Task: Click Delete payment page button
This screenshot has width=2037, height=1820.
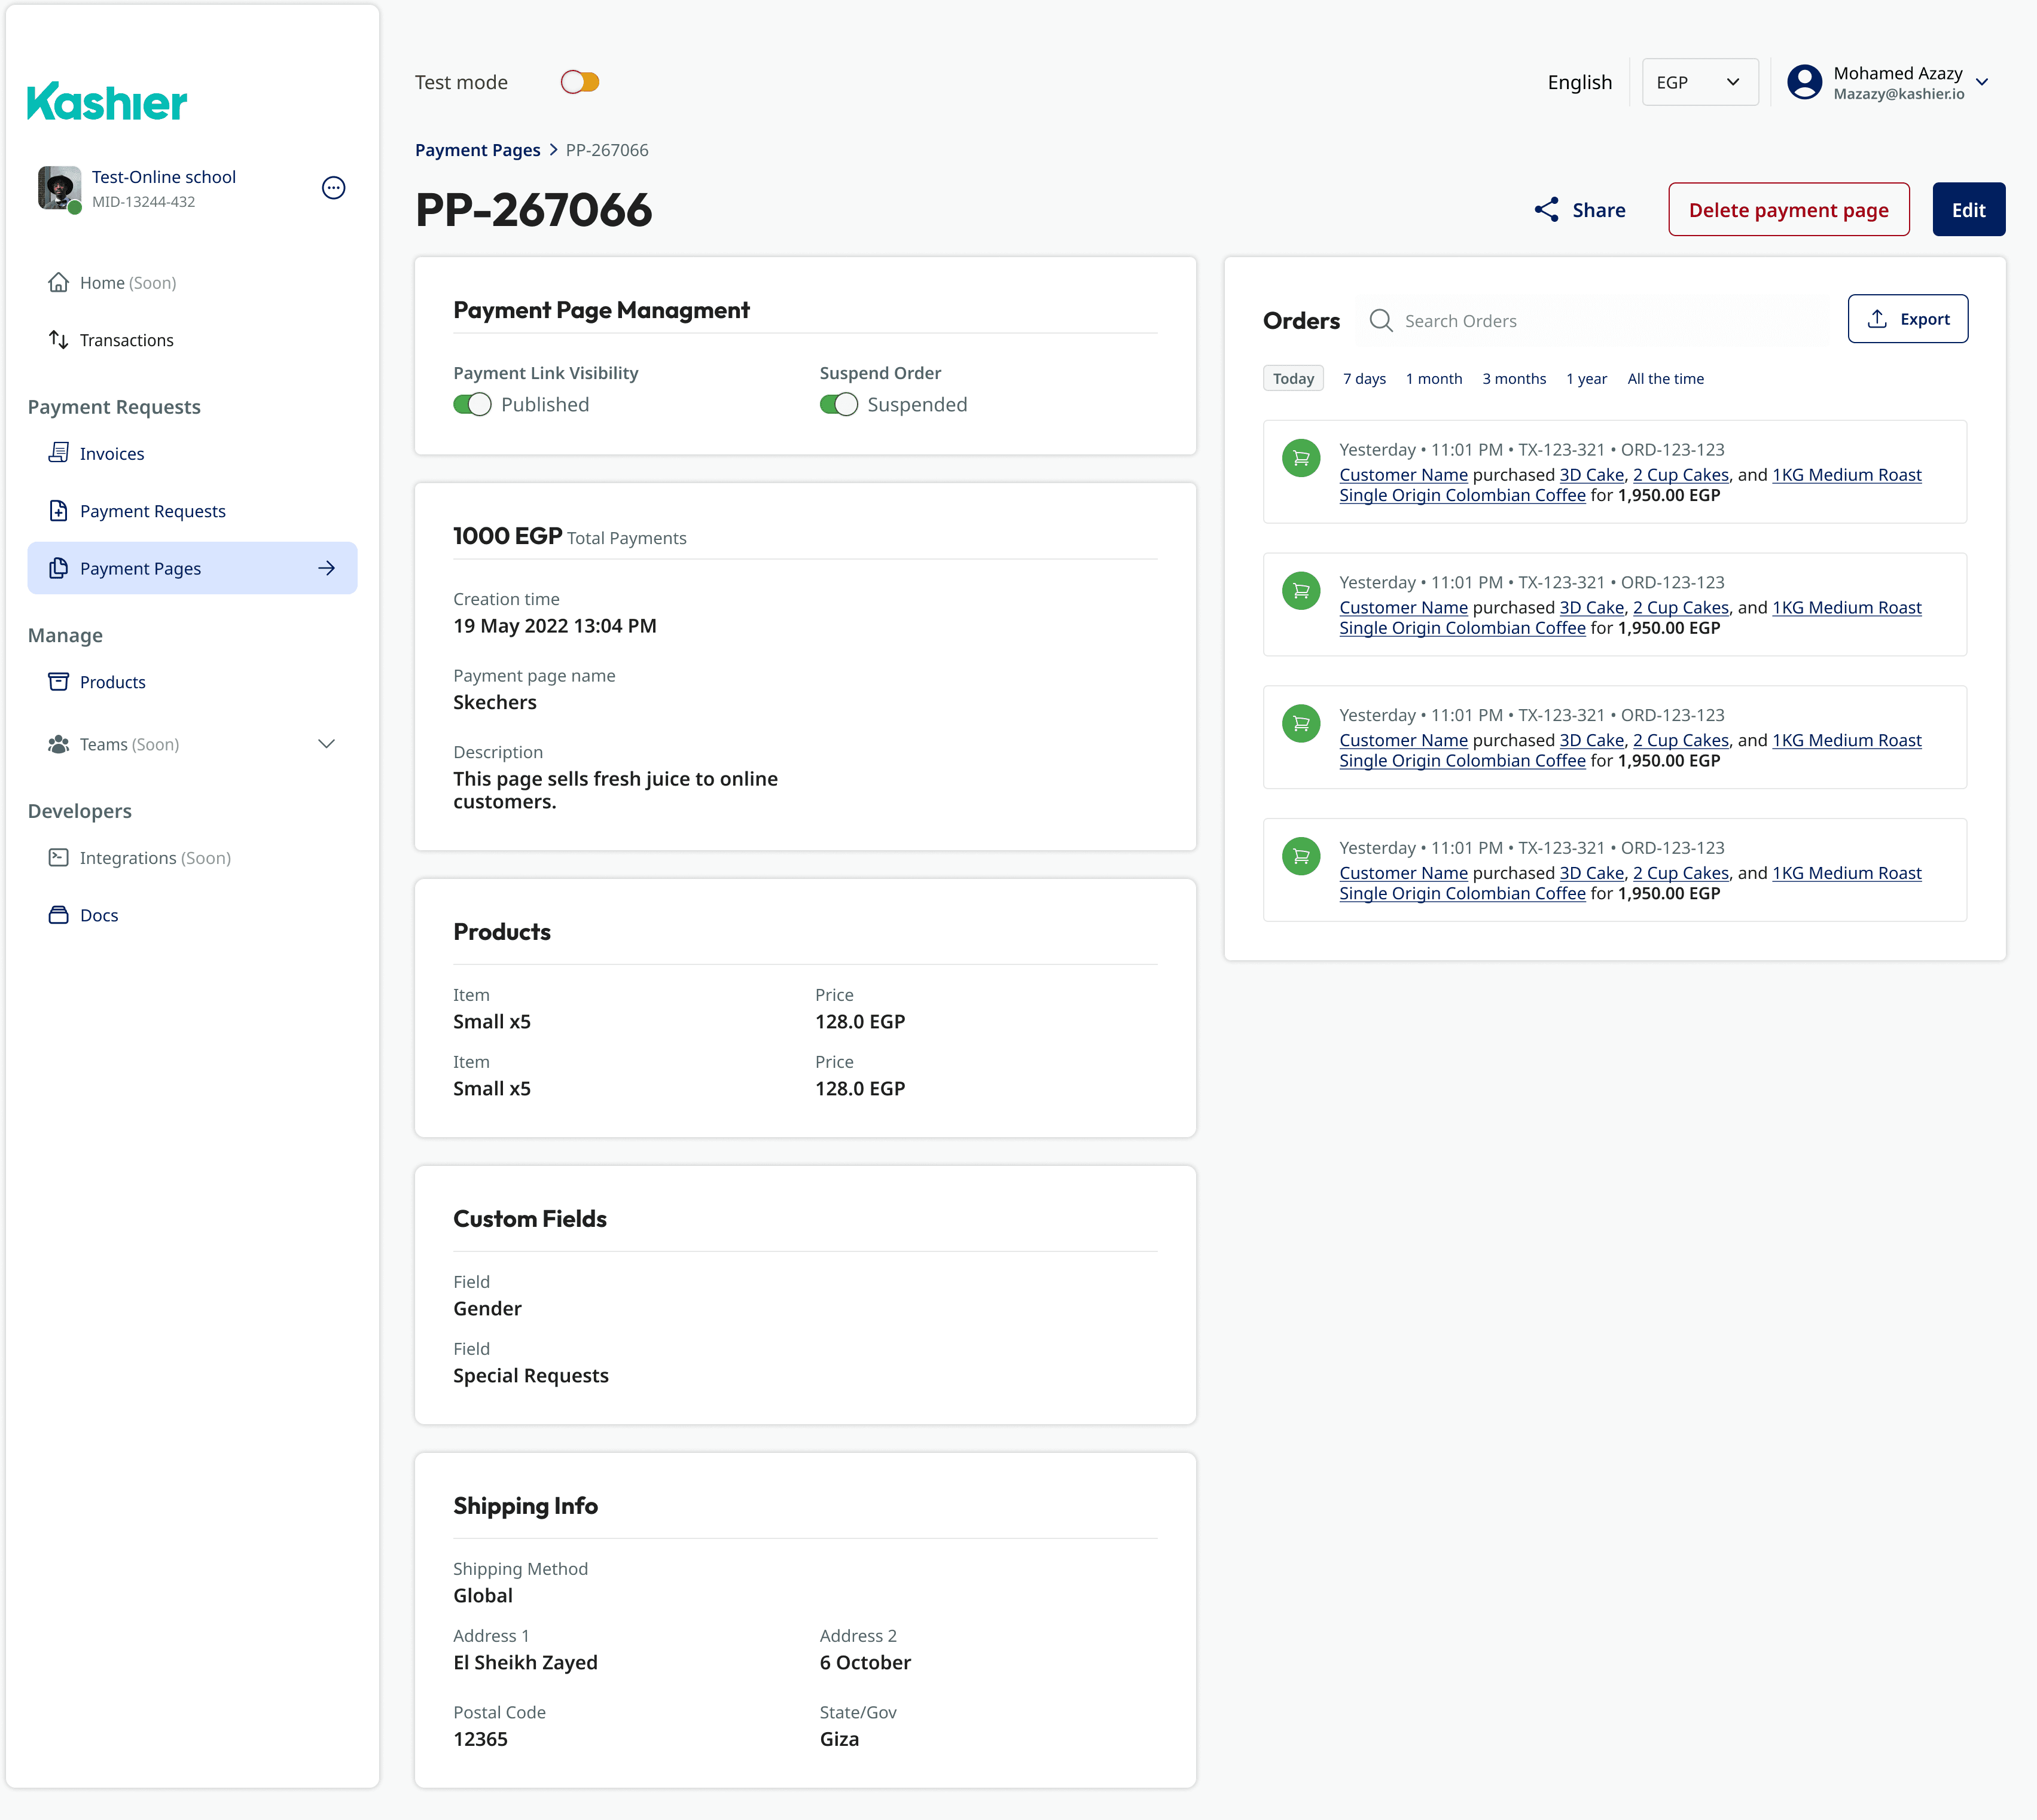Action: pos(1788,210)
